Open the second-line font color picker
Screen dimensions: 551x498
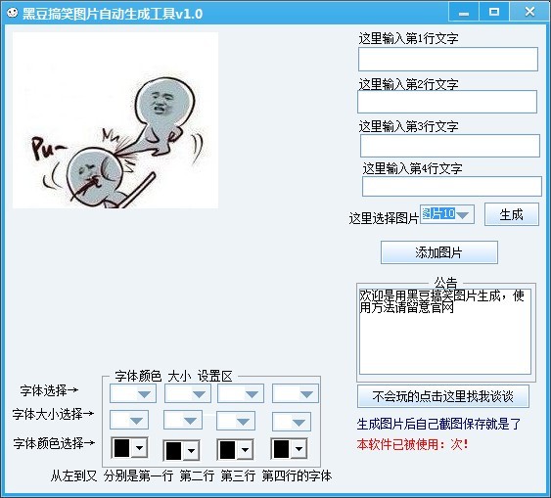[x=181, y=451]
